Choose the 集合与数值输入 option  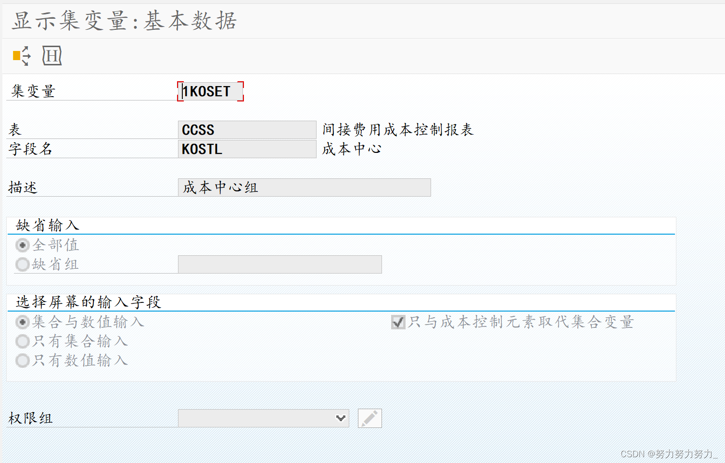[x=22, y=322]
